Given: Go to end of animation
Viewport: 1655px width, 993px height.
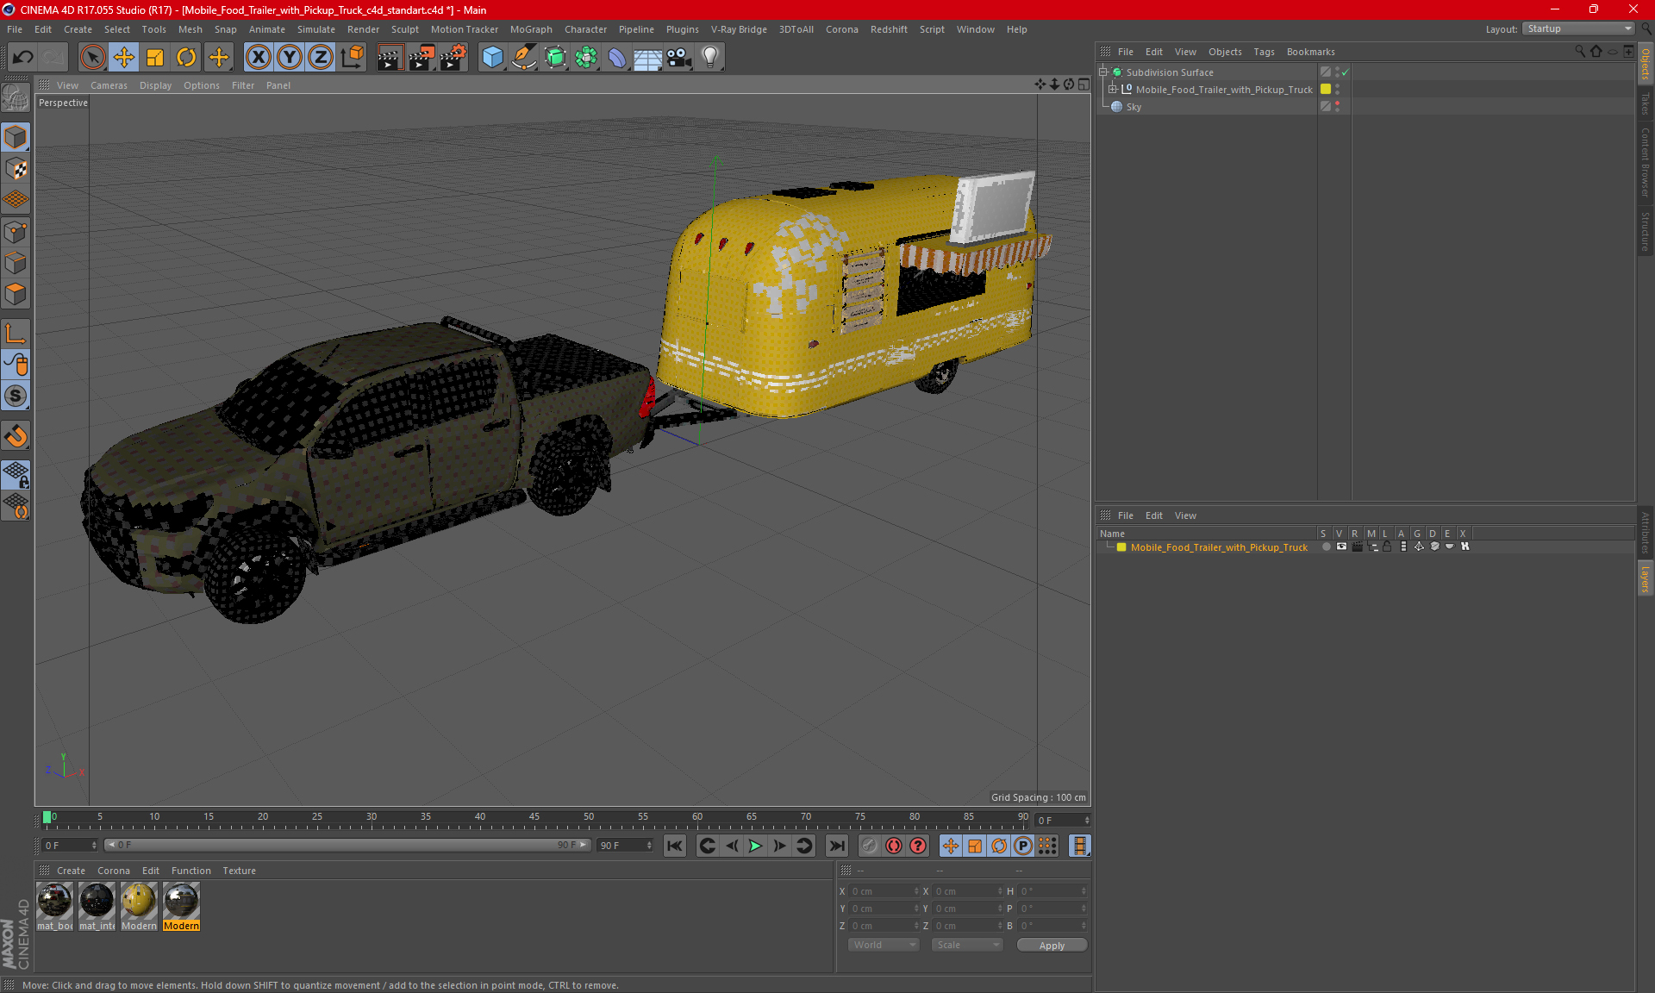Looking at the screenshot, I should (x=836, y=846).
